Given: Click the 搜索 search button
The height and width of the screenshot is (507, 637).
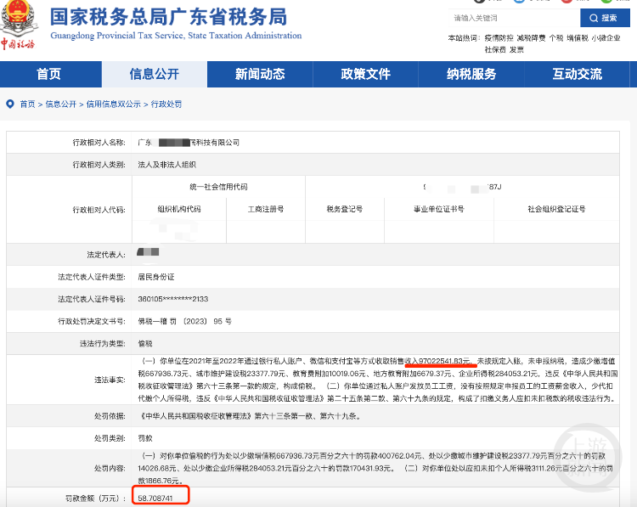Looking at the screenshot, I should coord(605,18).
